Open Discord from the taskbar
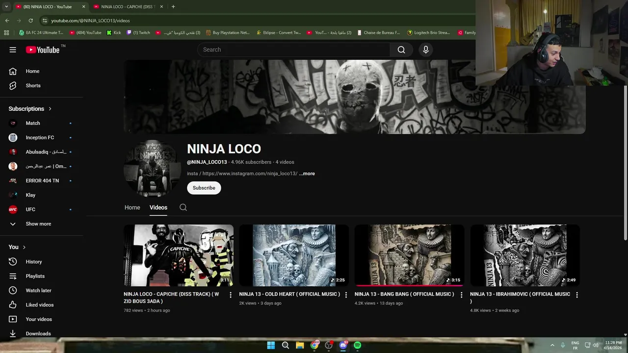This screenshot has width=628, height=353. (x=343, y=345)
